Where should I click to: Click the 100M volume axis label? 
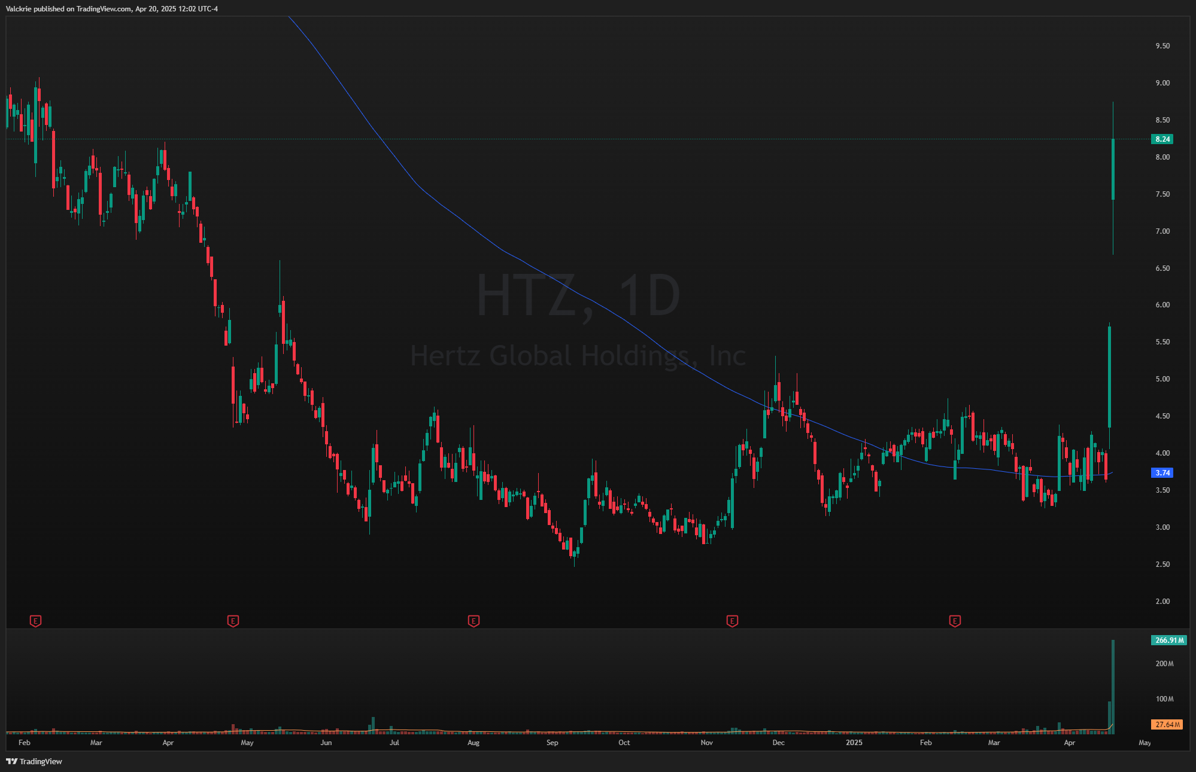pos(1164,699)
